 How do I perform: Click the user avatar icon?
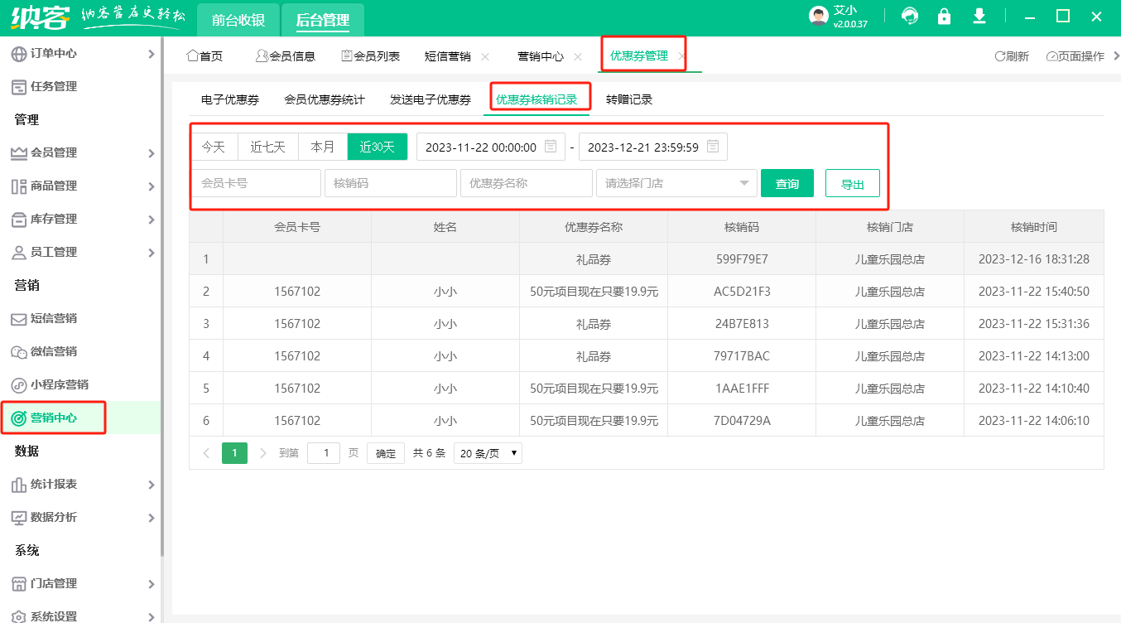818,17
